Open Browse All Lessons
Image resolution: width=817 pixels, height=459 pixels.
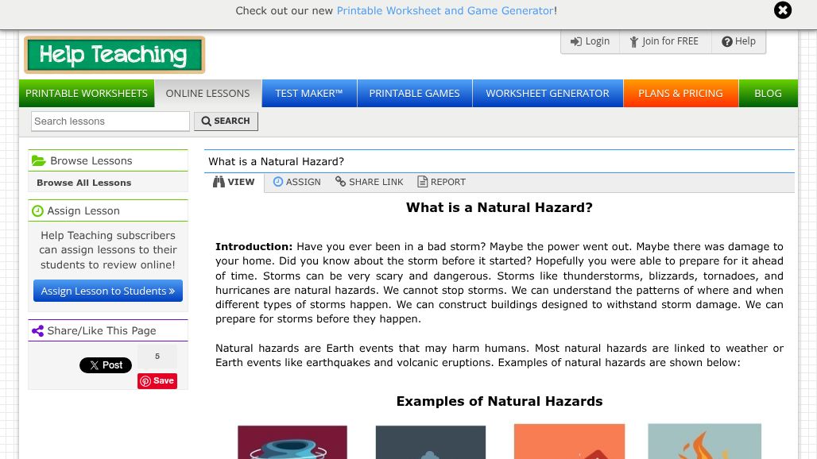(83, 183)
